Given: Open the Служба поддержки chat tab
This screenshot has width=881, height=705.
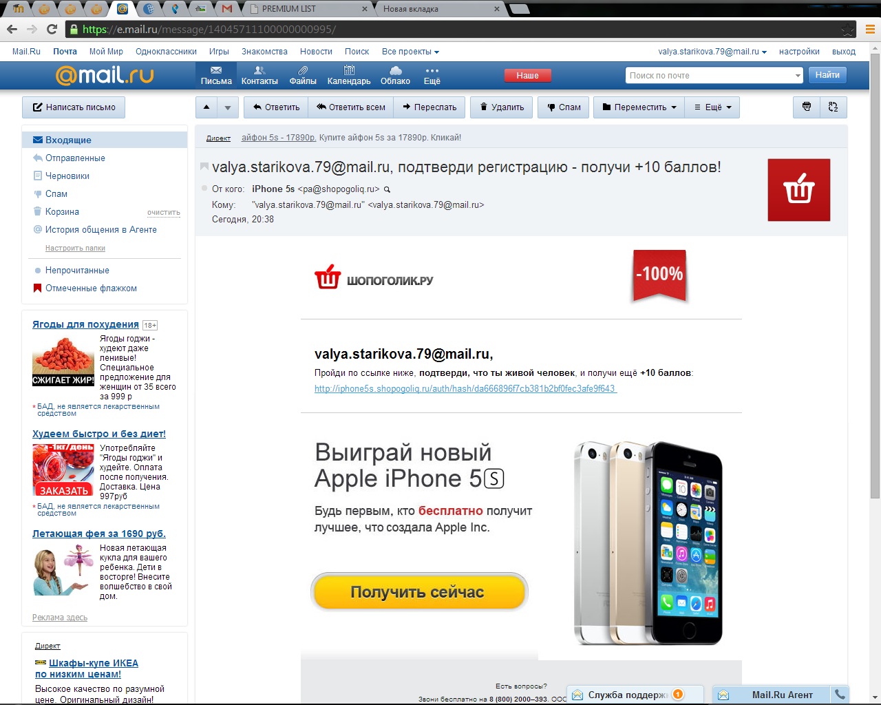Looking at the screenshot, I should [635, 695].
